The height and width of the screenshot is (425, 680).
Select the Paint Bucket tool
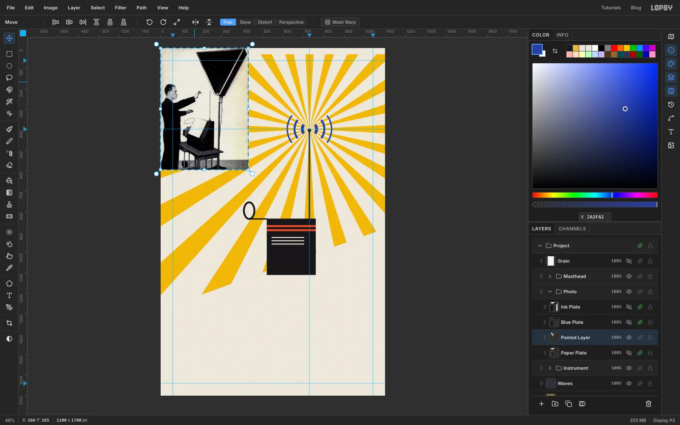pos(9,181)
